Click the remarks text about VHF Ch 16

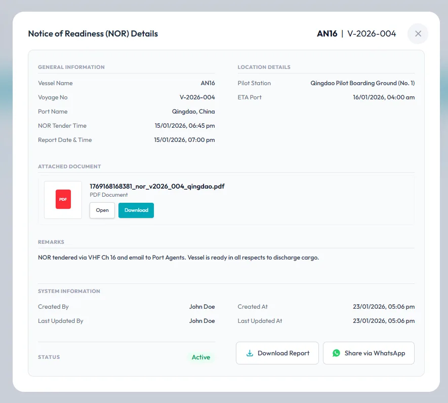pos(178,258)
